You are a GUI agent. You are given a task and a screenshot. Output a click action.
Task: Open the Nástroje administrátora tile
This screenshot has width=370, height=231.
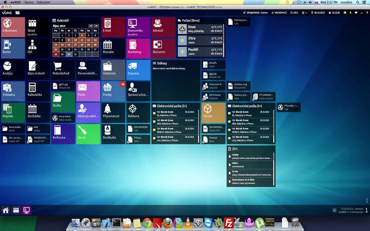[x=88, y=113]
